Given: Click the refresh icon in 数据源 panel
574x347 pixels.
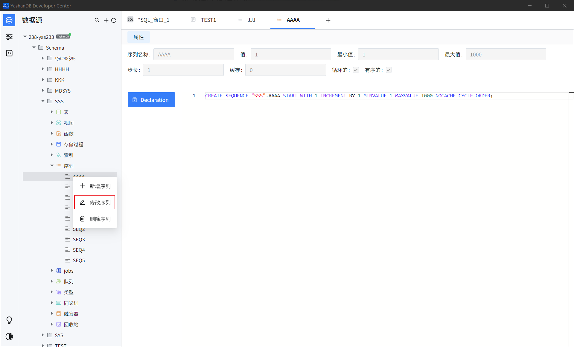Looking at the screenshot, I should (x=114, y=20).
